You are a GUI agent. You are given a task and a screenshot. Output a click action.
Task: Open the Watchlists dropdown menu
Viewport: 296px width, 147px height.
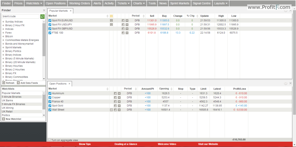click(x=34, y=3)
